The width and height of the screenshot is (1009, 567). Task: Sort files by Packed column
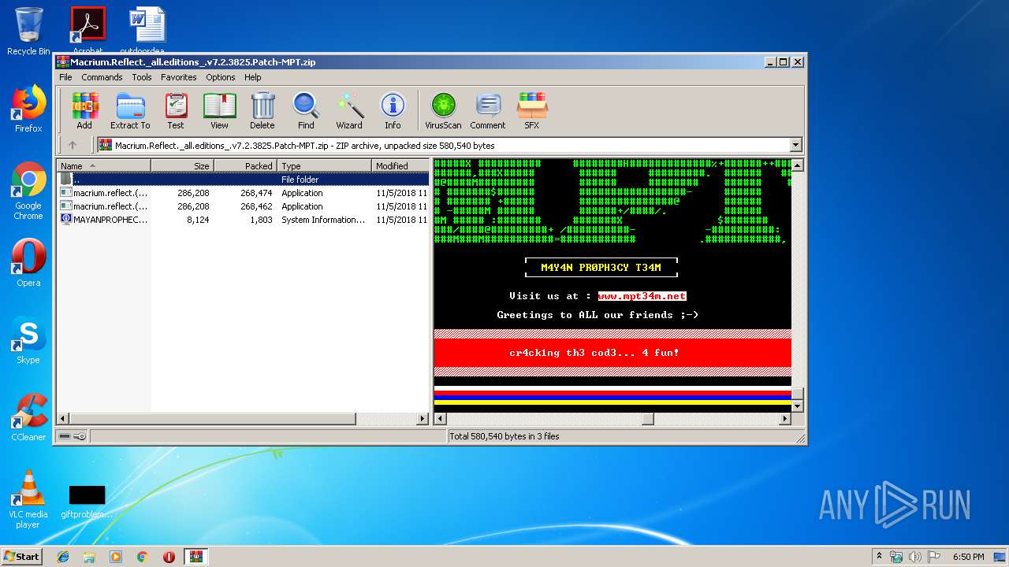[x=245, y=165]
